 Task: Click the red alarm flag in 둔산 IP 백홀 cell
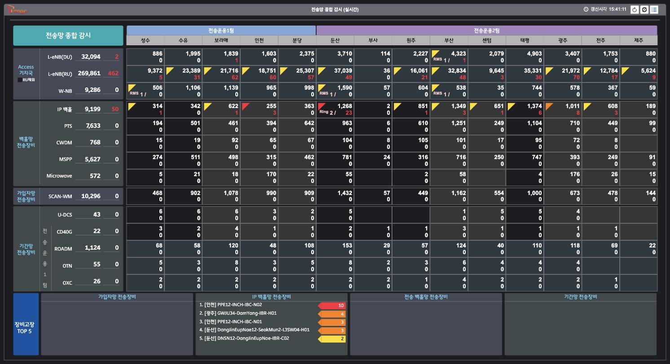click(321, 106)
